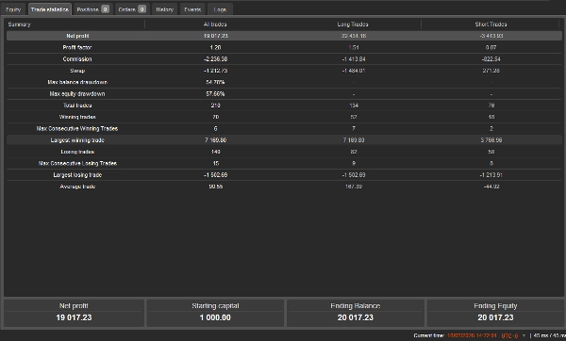The height and width of the screenshot is (341, 566).
Task: Click Short Trades commission -822.54
Action: tap(491, 58)
